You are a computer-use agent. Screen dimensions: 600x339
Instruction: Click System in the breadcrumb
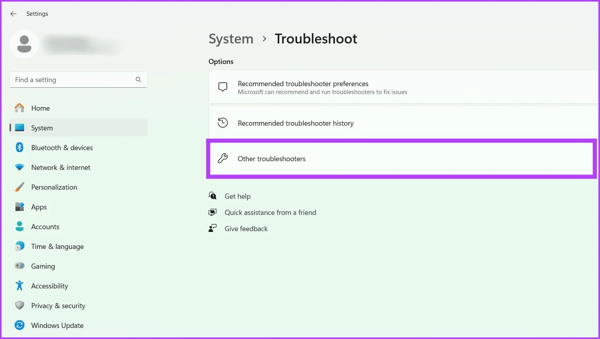(x=231, y=39)
